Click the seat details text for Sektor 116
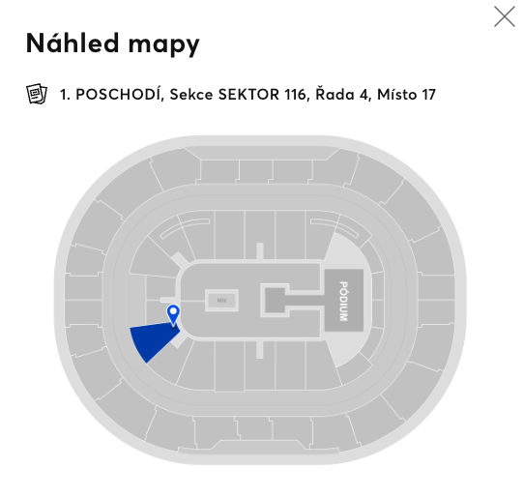Viewport: 523px width, 497px height. [247, 95]
